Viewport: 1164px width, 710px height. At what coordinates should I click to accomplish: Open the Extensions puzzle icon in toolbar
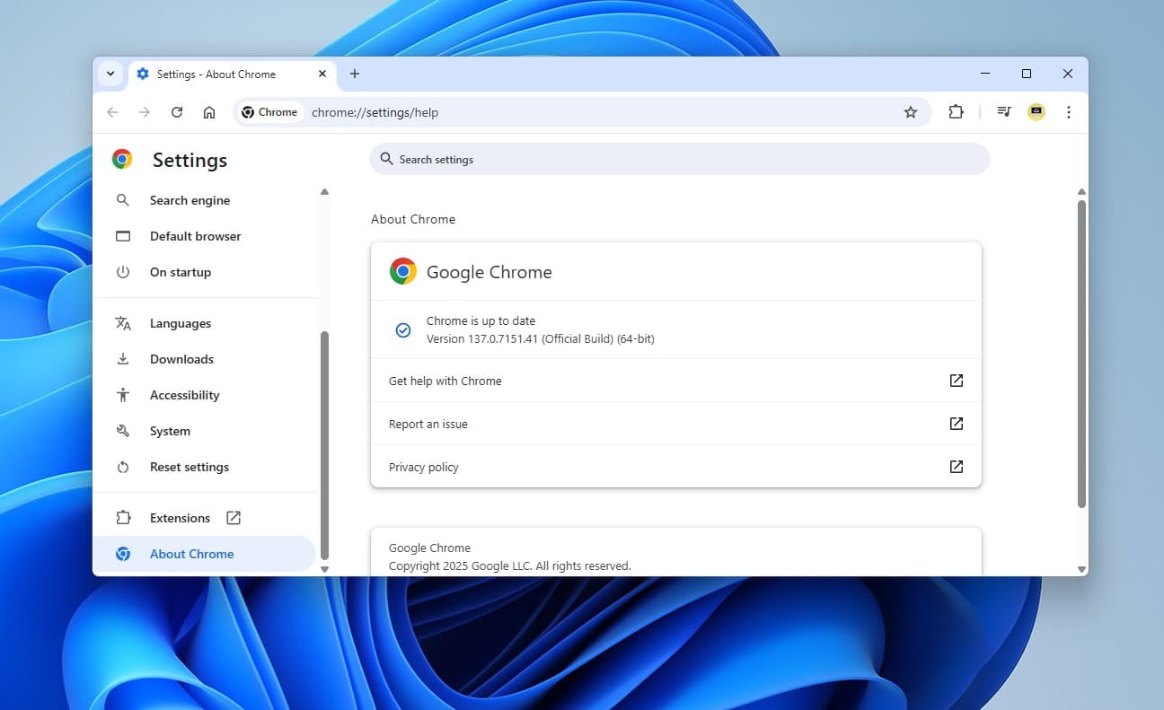956,112
